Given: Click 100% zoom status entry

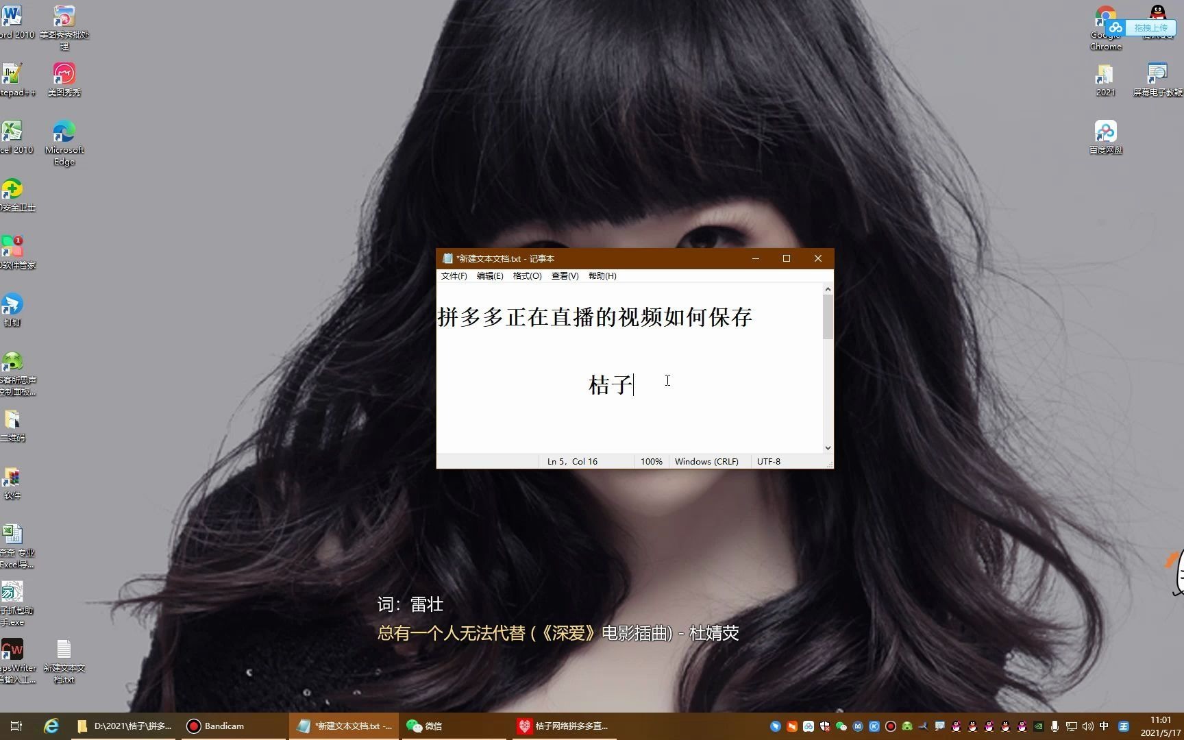Looking at the screenshot, I should [x=652, y=462].
